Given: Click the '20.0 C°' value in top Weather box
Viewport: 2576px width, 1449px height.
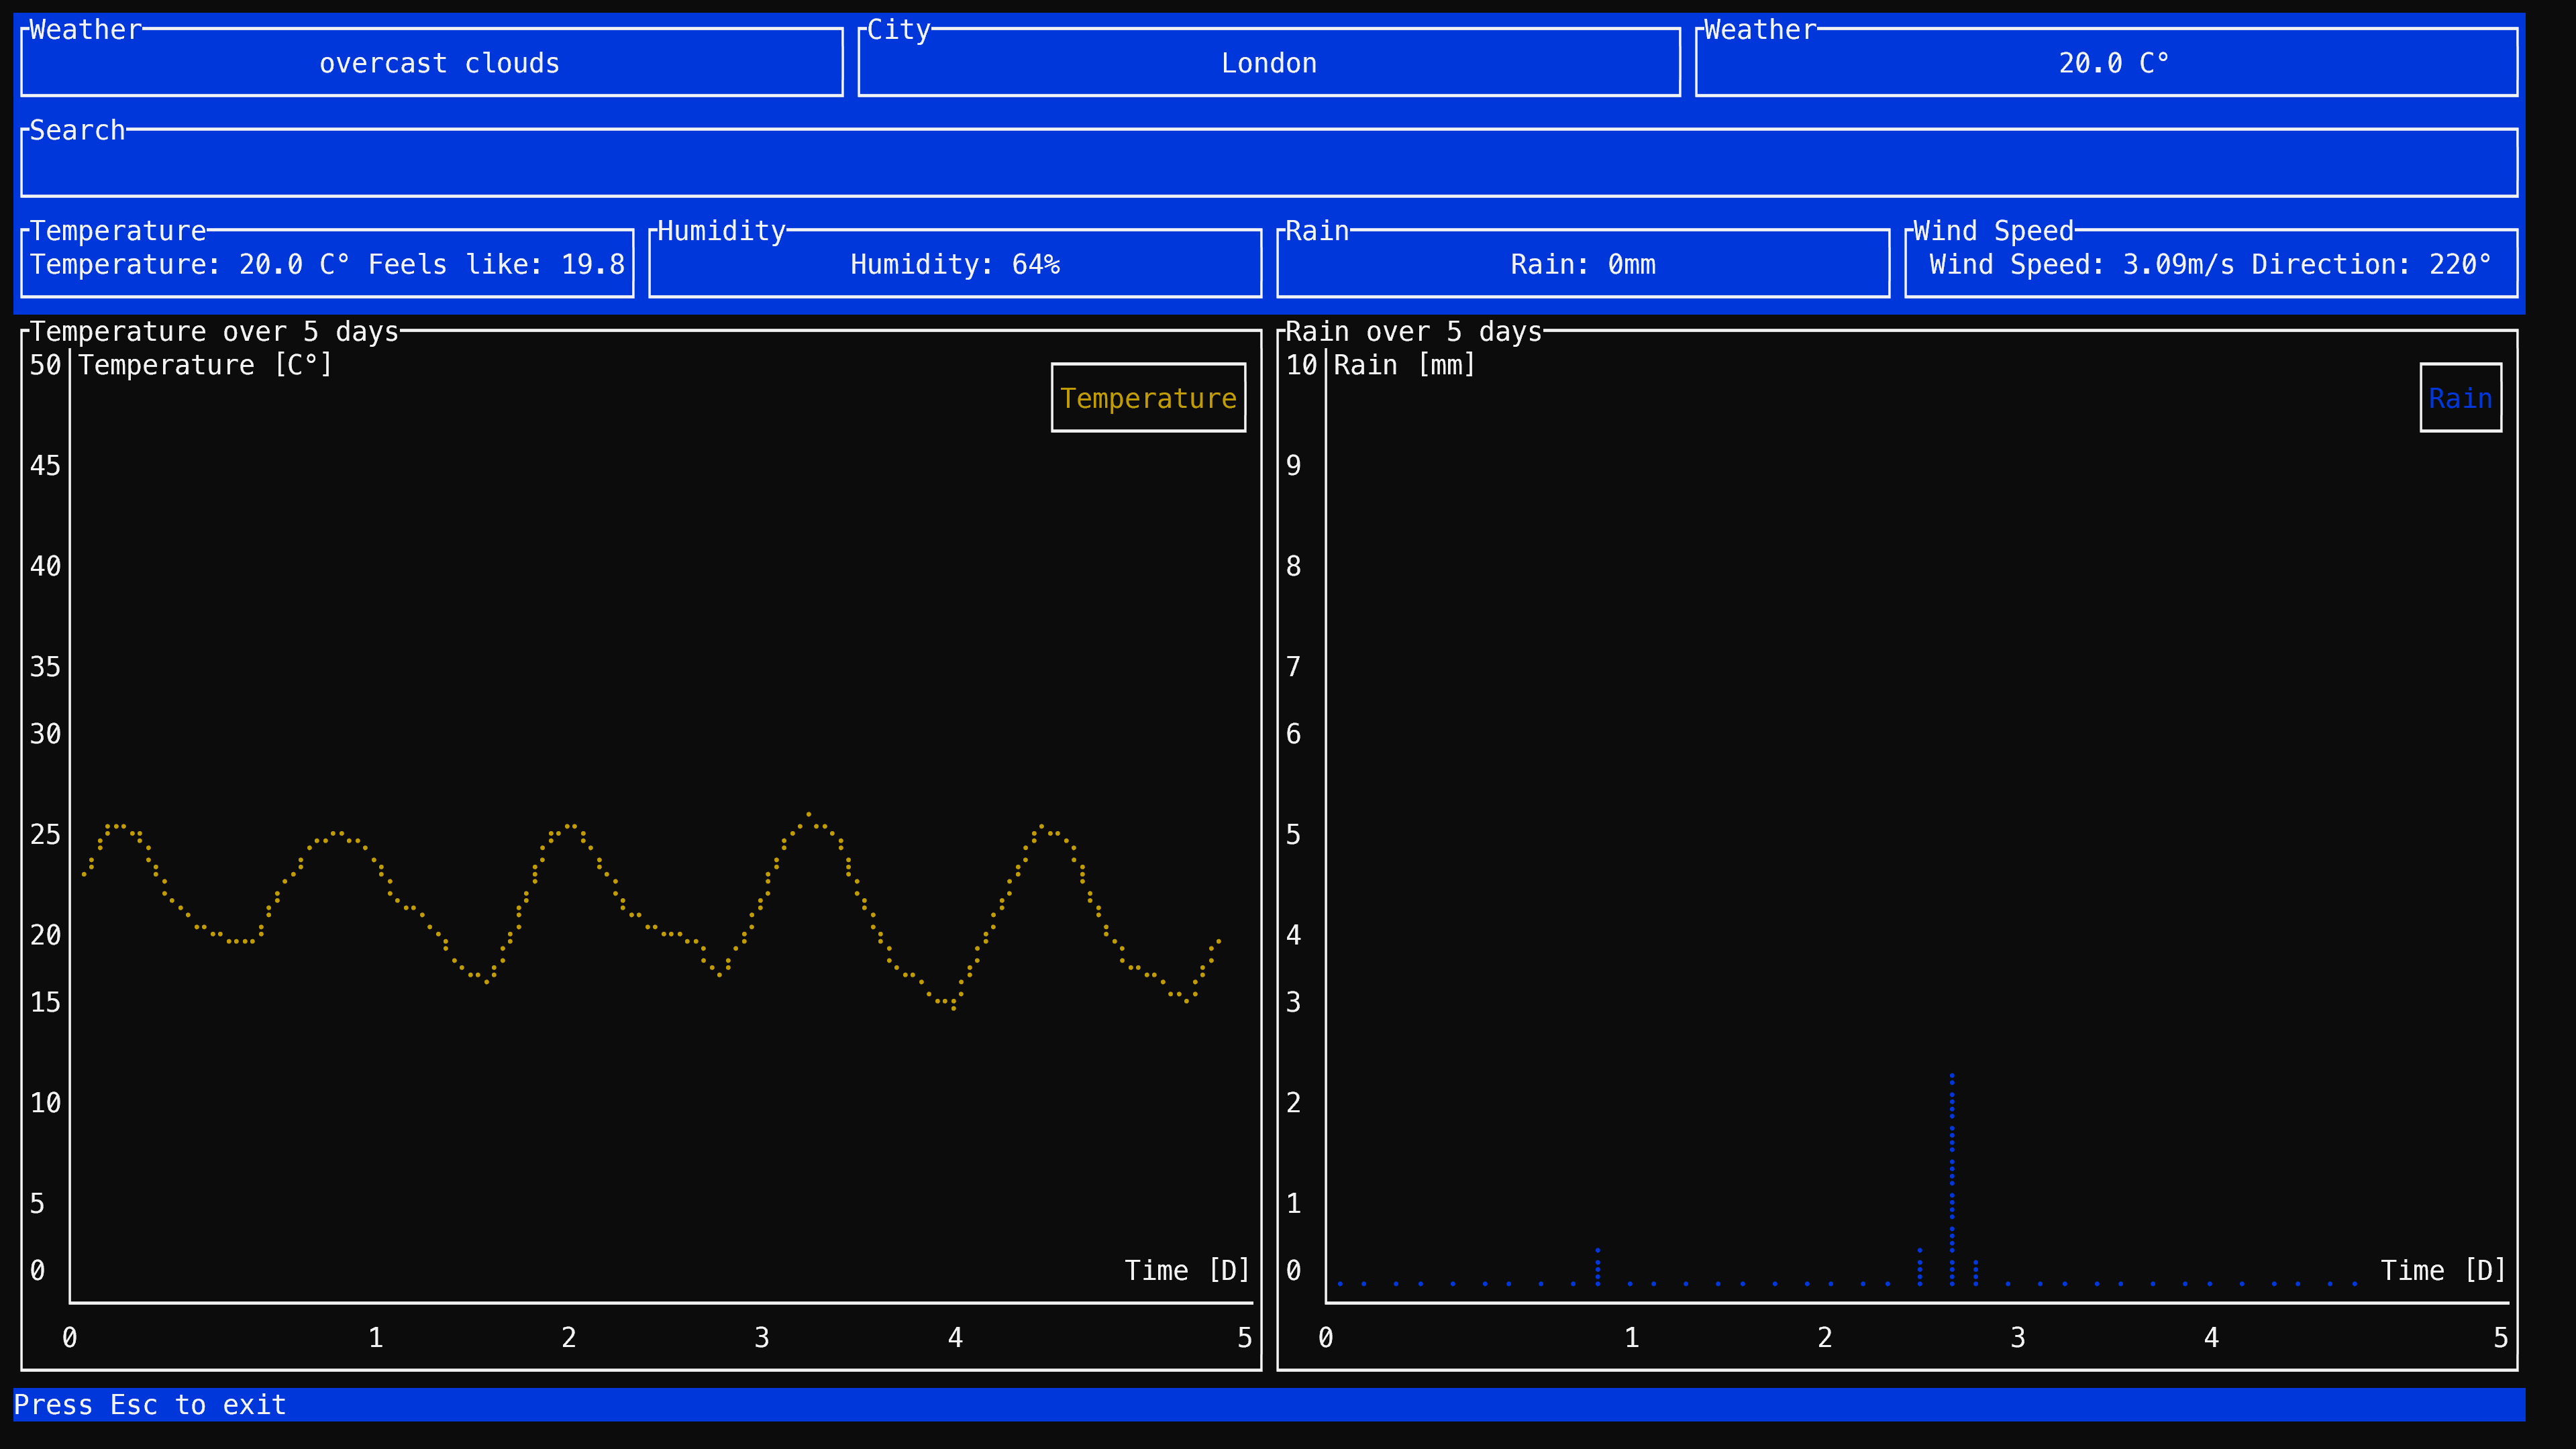Looking at the screenshot, I should click(2113, 64).
